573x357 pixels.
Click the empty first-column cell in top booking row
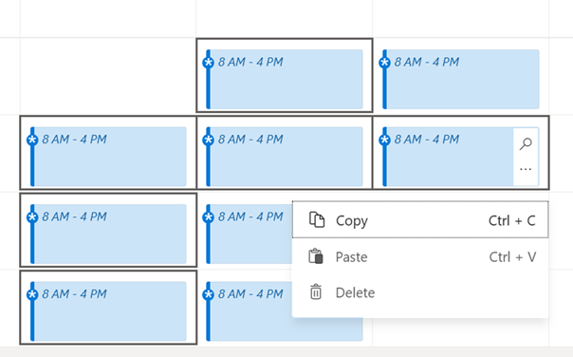108,76
